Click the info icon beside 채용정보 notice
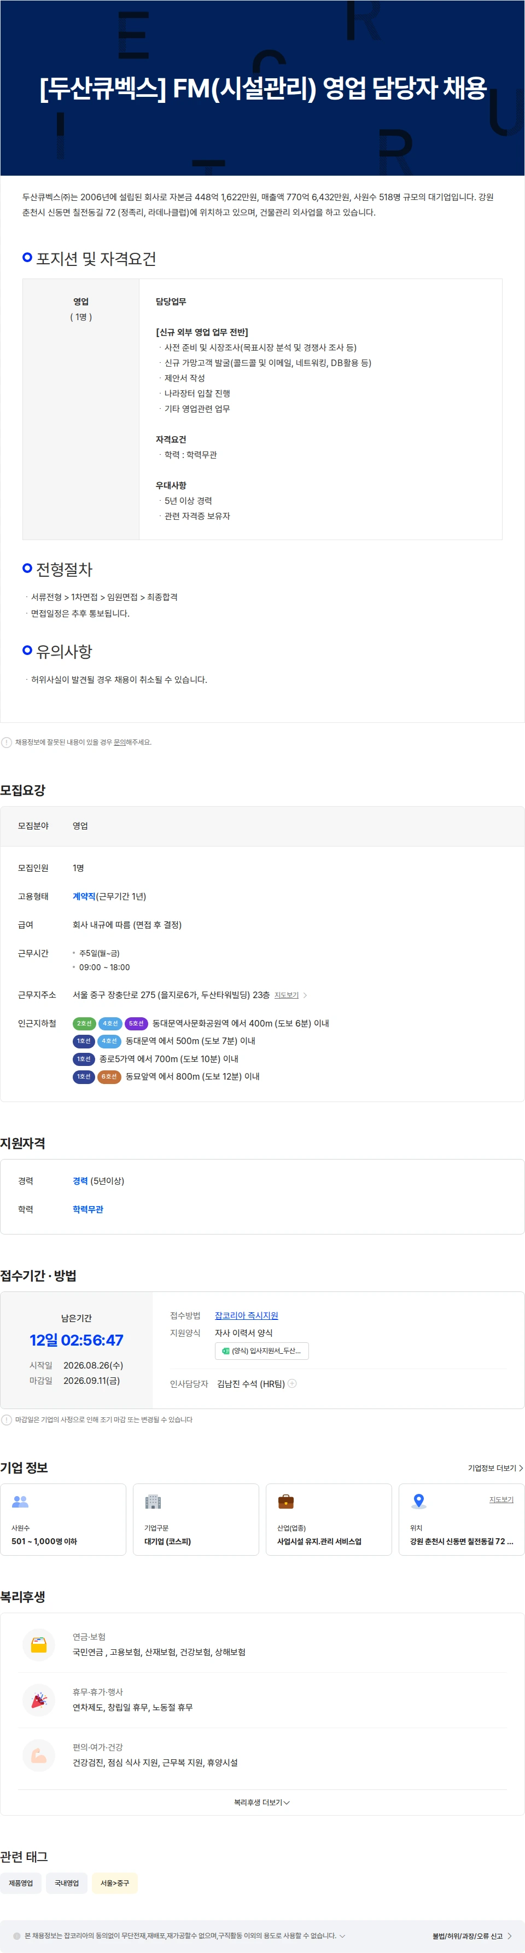This screenshot has height=1953, width=525. pos(7,742)
